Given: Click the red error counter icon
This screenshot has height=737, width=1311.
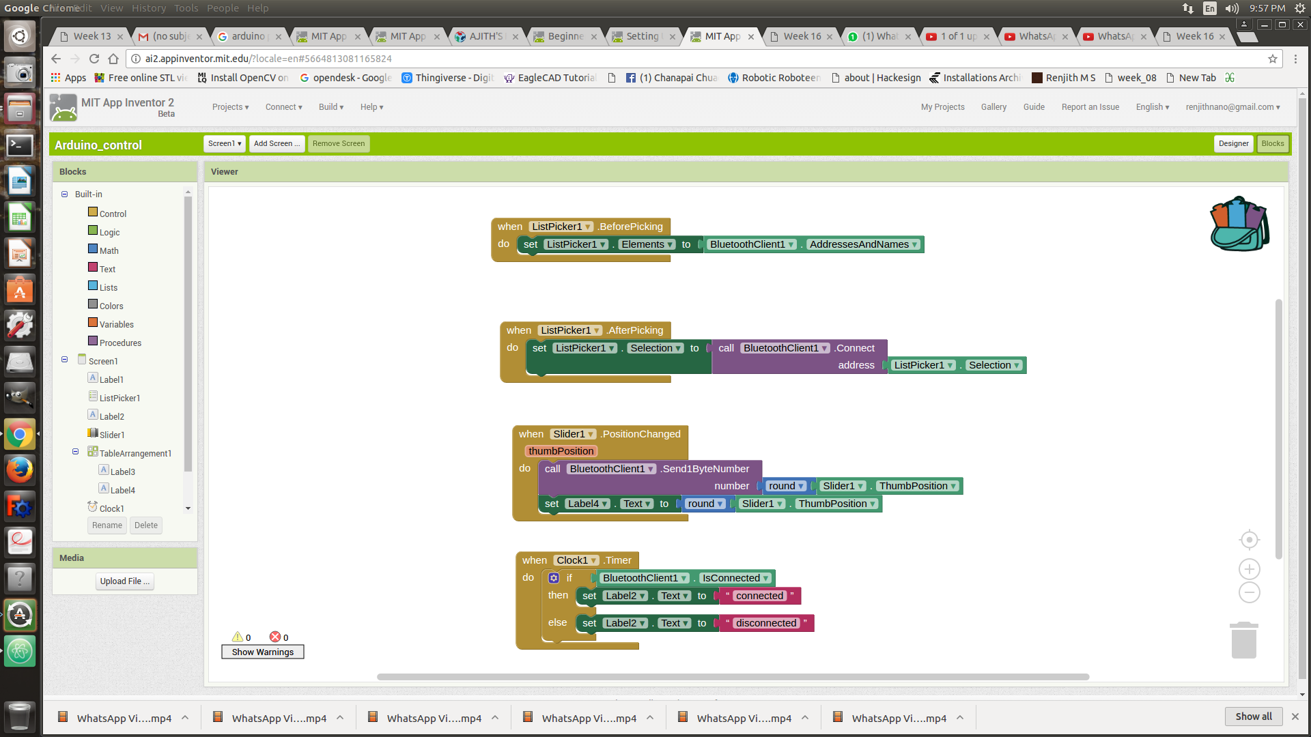Looking at the screenshot, I should pyautogui.click(x=275, y=637).
